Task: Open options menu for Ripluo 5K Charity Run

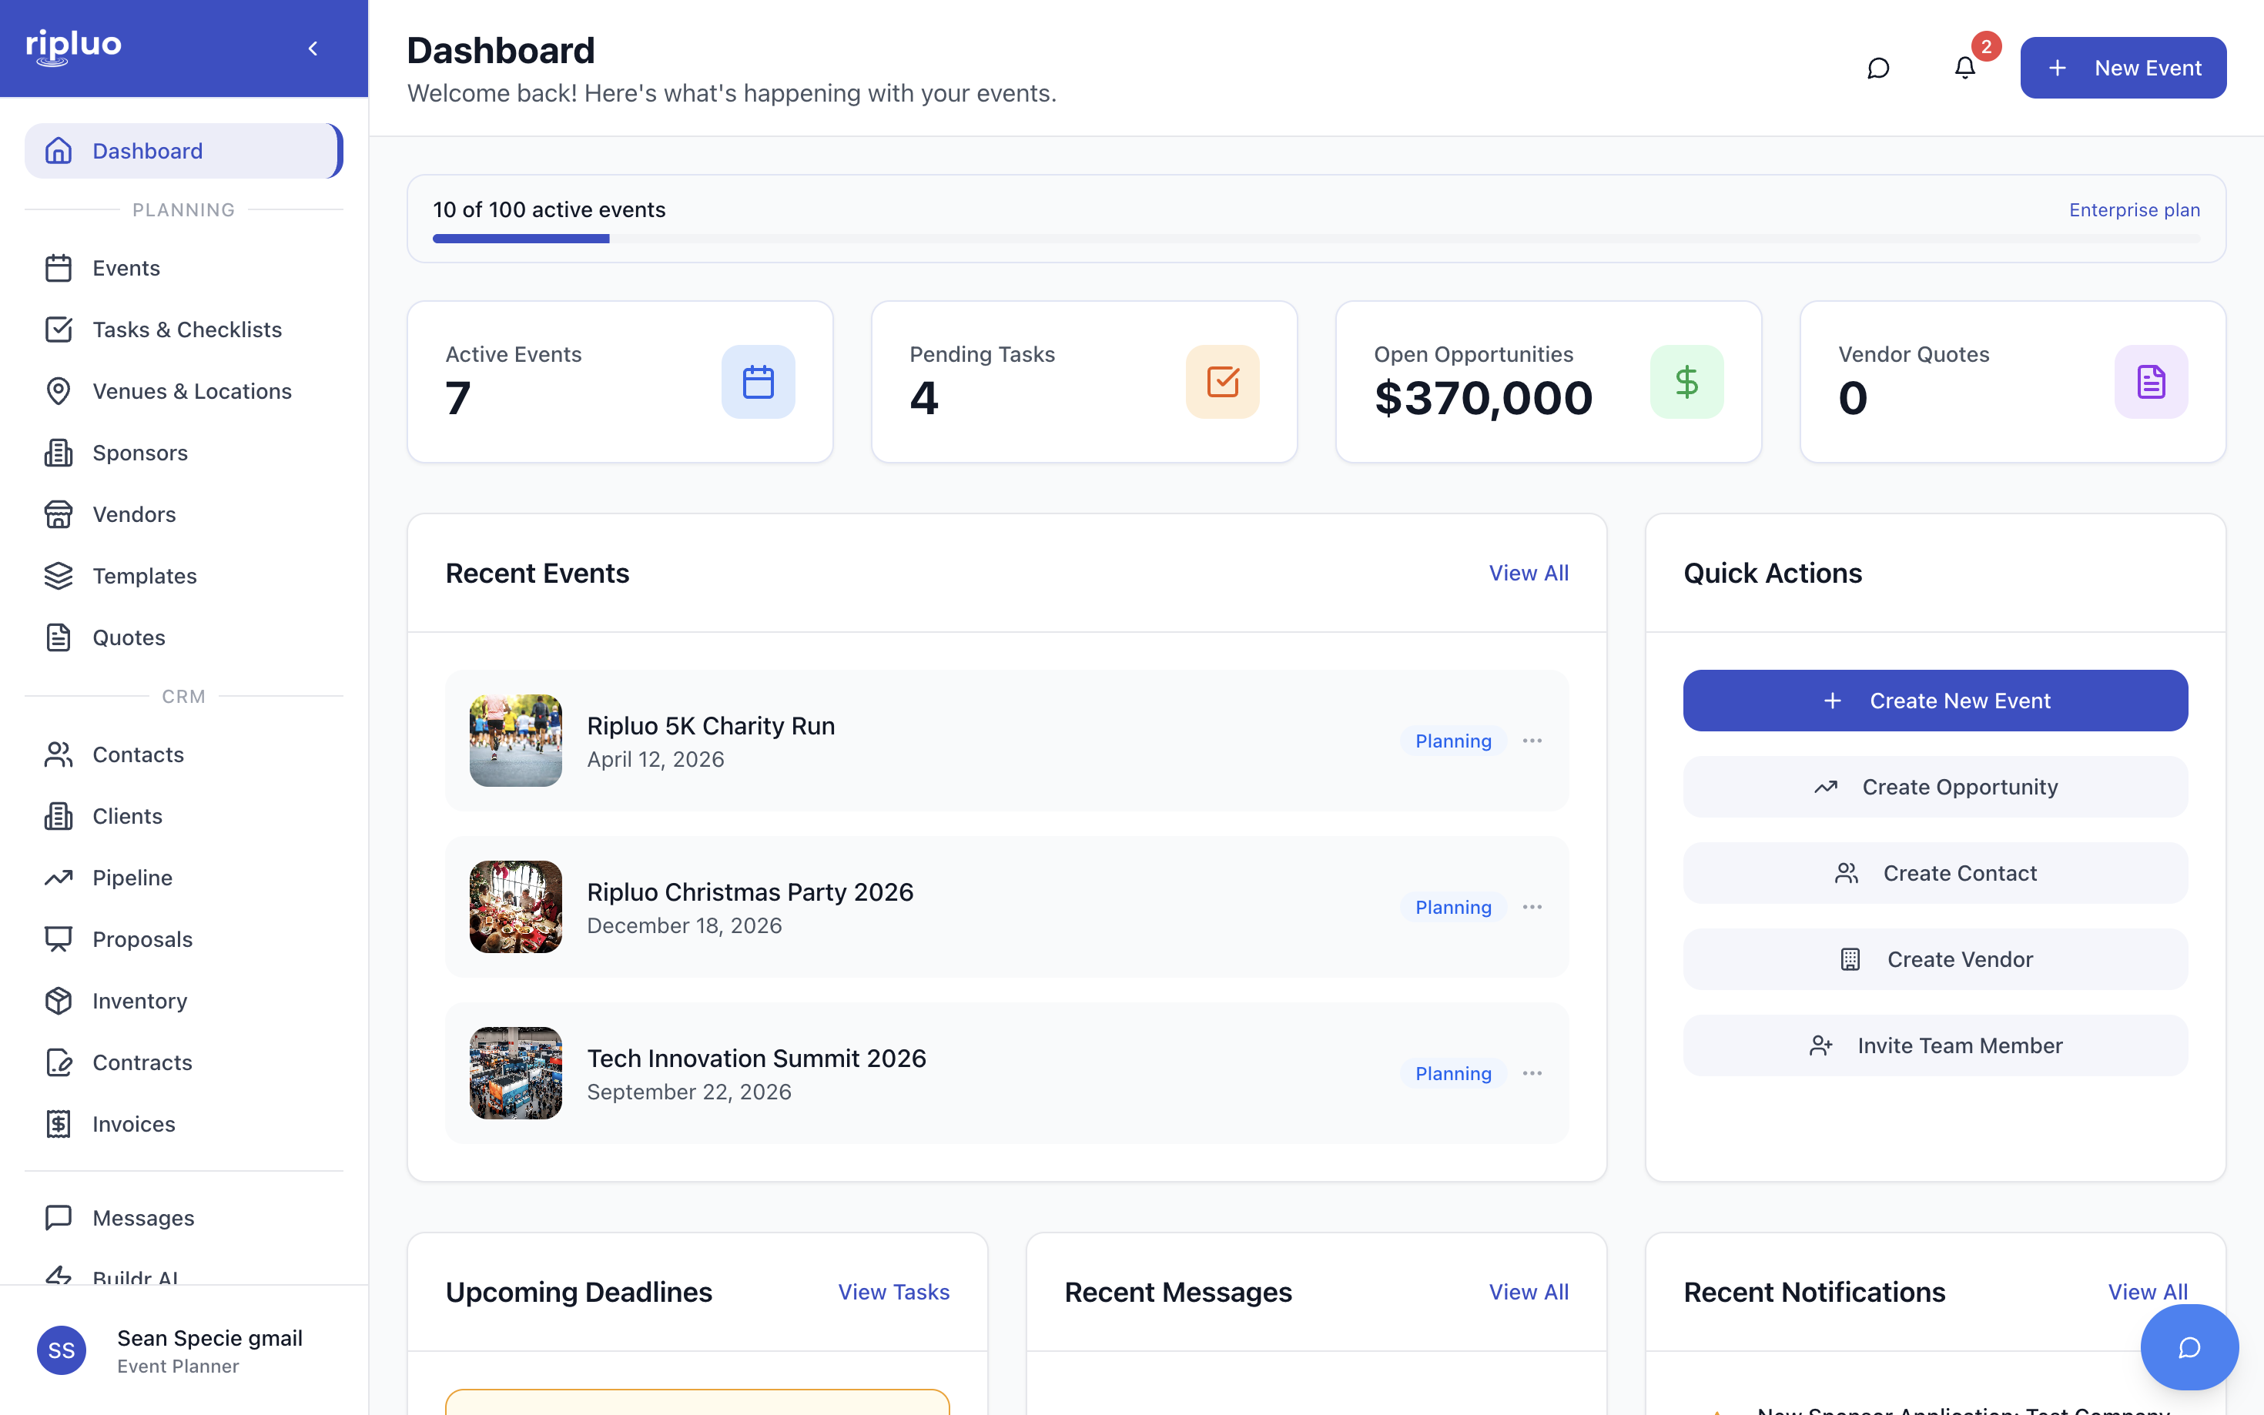Action: [1531, 741]
